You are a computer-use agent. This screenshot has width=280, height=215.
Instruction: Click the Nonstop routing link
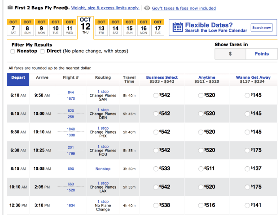click(103, 169)
